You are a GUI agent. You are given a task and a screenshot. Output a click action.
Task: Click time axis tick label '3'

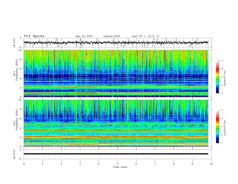tap(80, 164)
